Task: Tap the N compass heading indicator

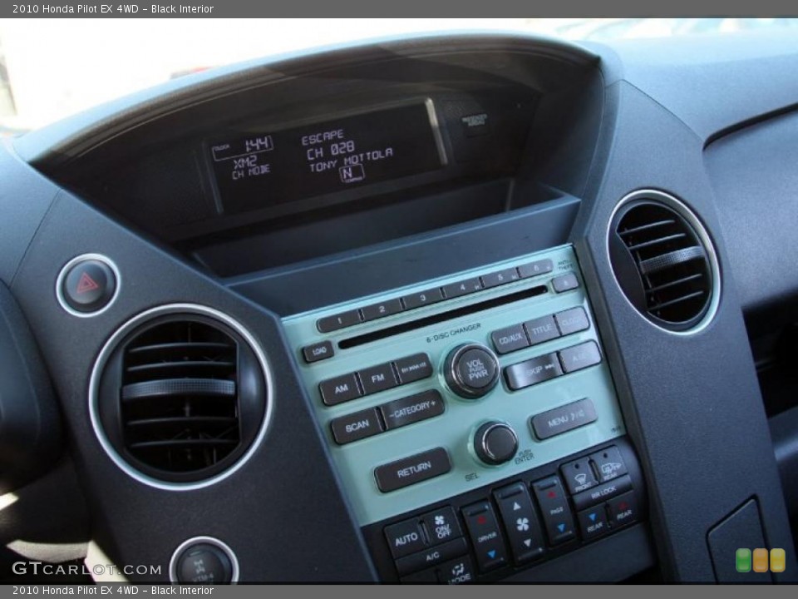Action: (x=351, y=173)
